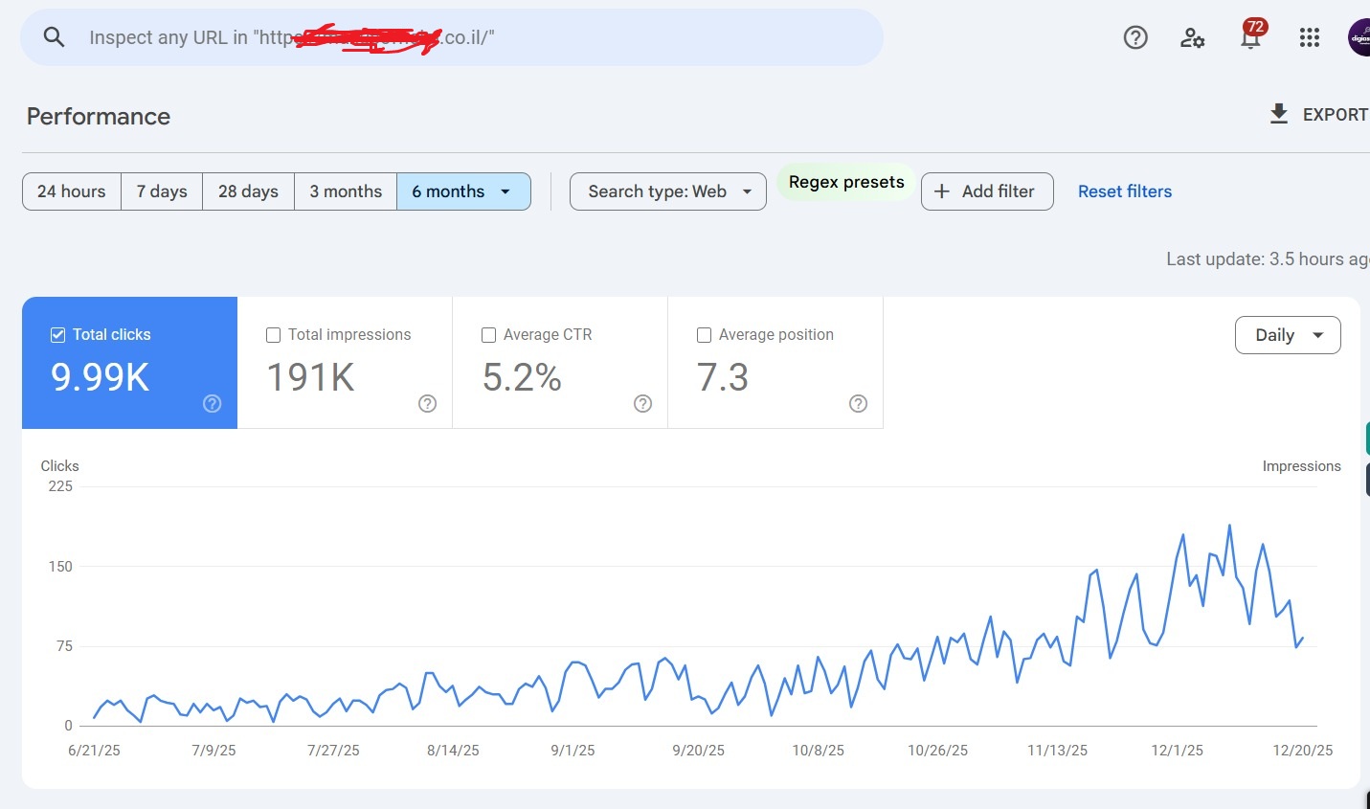Enable the Total impressions checkbox
1370x809 pixels.
[x=273, y=335]
